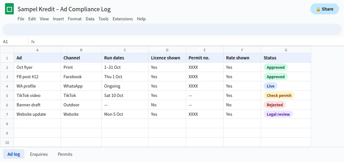Image resolution: width=344 pixels, height=162 pixels.
Task: Click the '1–31 Oct' run dates cell
Action: 125,67
